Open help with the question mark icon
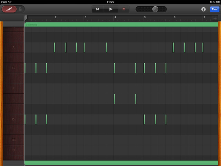Viewport: 221px width, 166px height. [x=203, y=9]
